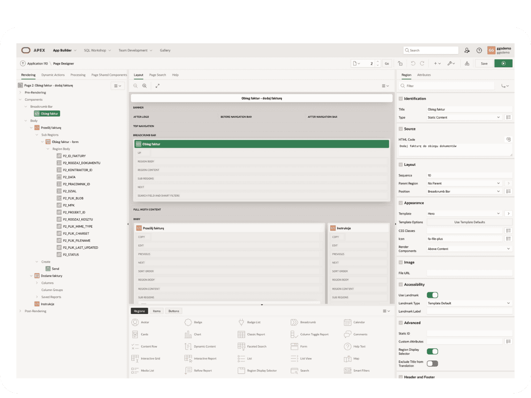Image resolution: width=531 pixels, height=398 pixels.
Task: Click Use Template Defaults button
Action: 469,222
